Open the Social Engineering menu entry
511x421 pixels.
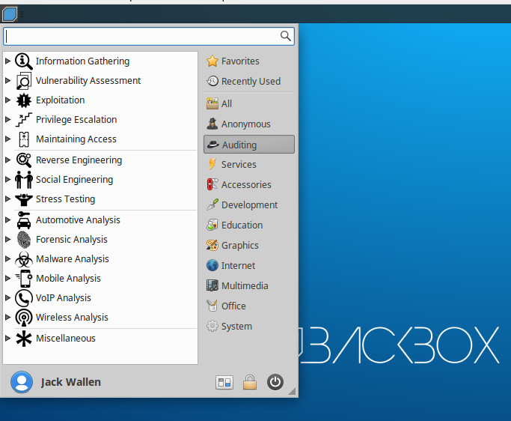pyautogui.click(x=74, y=180)
